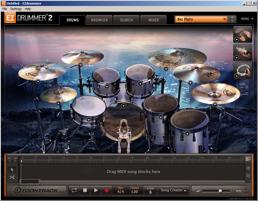Open the Settings menu

16,9
